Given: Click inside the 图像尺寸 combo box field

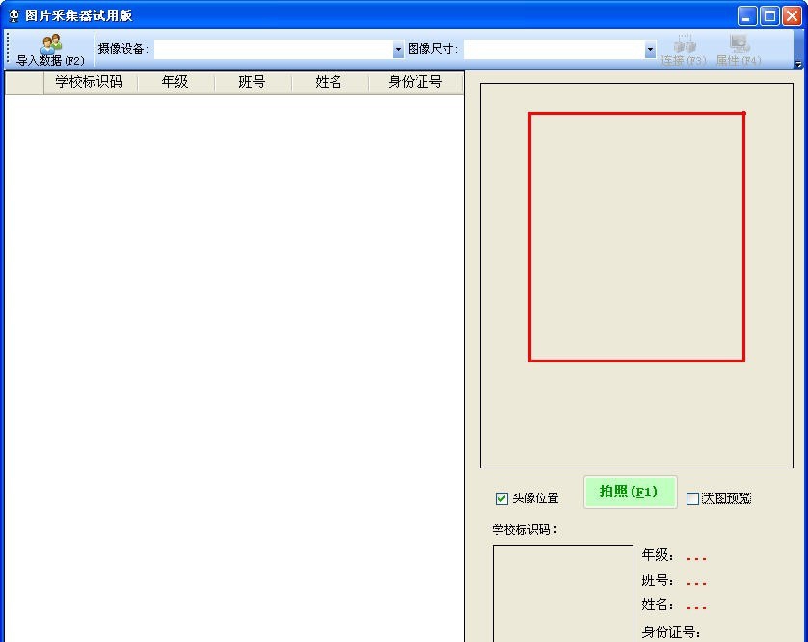Looking at the screenshot, I should [554, 49].
